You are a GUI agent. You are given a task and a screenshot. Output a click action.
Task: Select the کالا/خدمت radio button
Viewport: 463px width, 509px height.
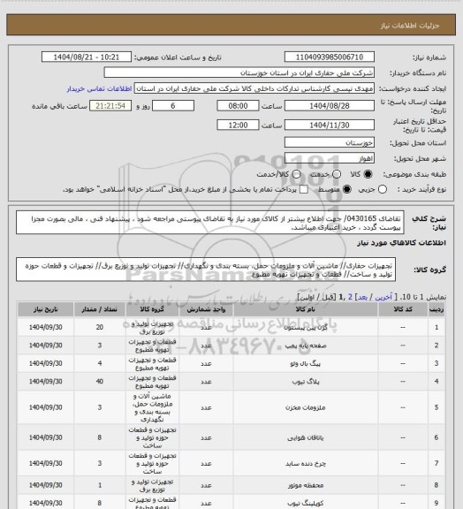pyautogui.click(x=296, y=174)
